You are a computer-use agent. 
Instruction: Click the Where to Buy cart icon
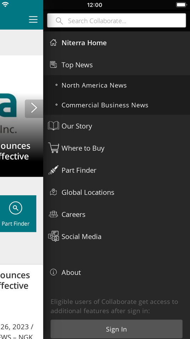[53, 148]
